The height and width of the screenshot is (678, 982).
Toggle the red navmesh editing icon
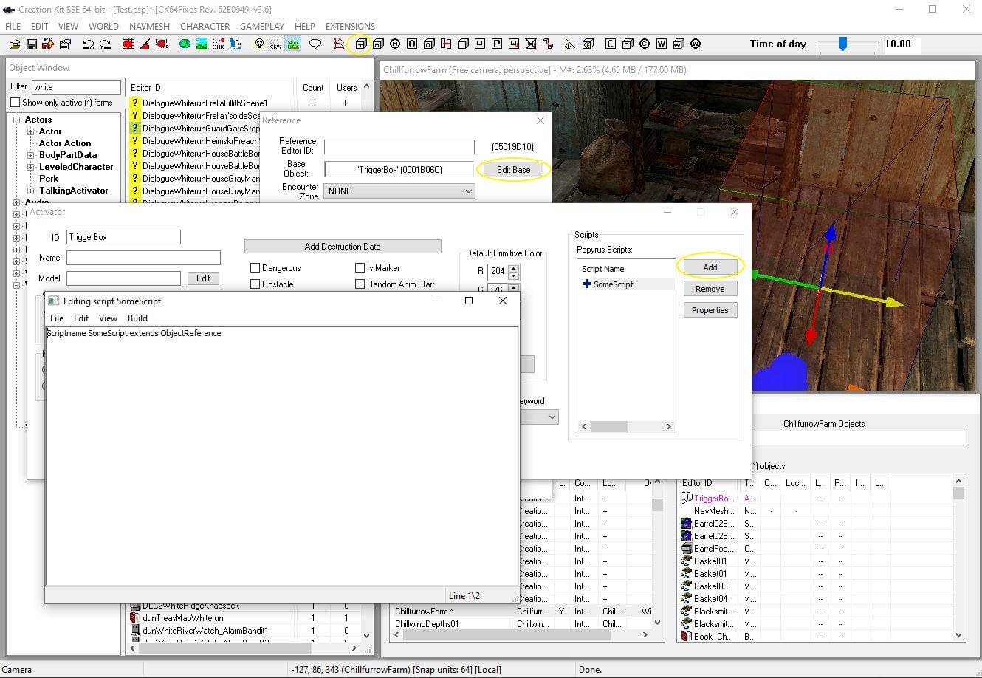coord(339,44)
